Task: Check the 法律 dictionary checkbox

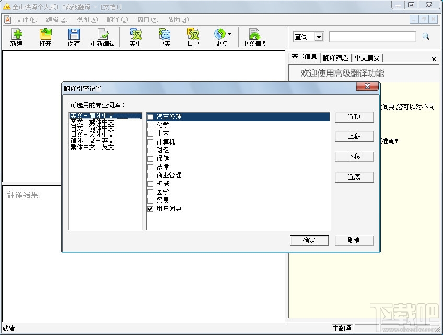Action: click(150, 167)
